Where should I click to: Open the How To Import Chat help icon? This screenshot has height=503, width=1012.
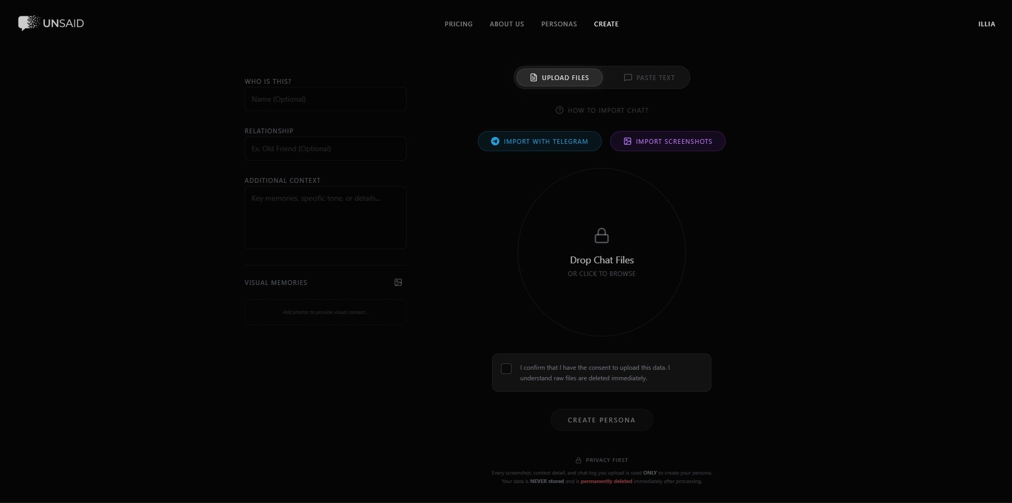click(559, 110)
